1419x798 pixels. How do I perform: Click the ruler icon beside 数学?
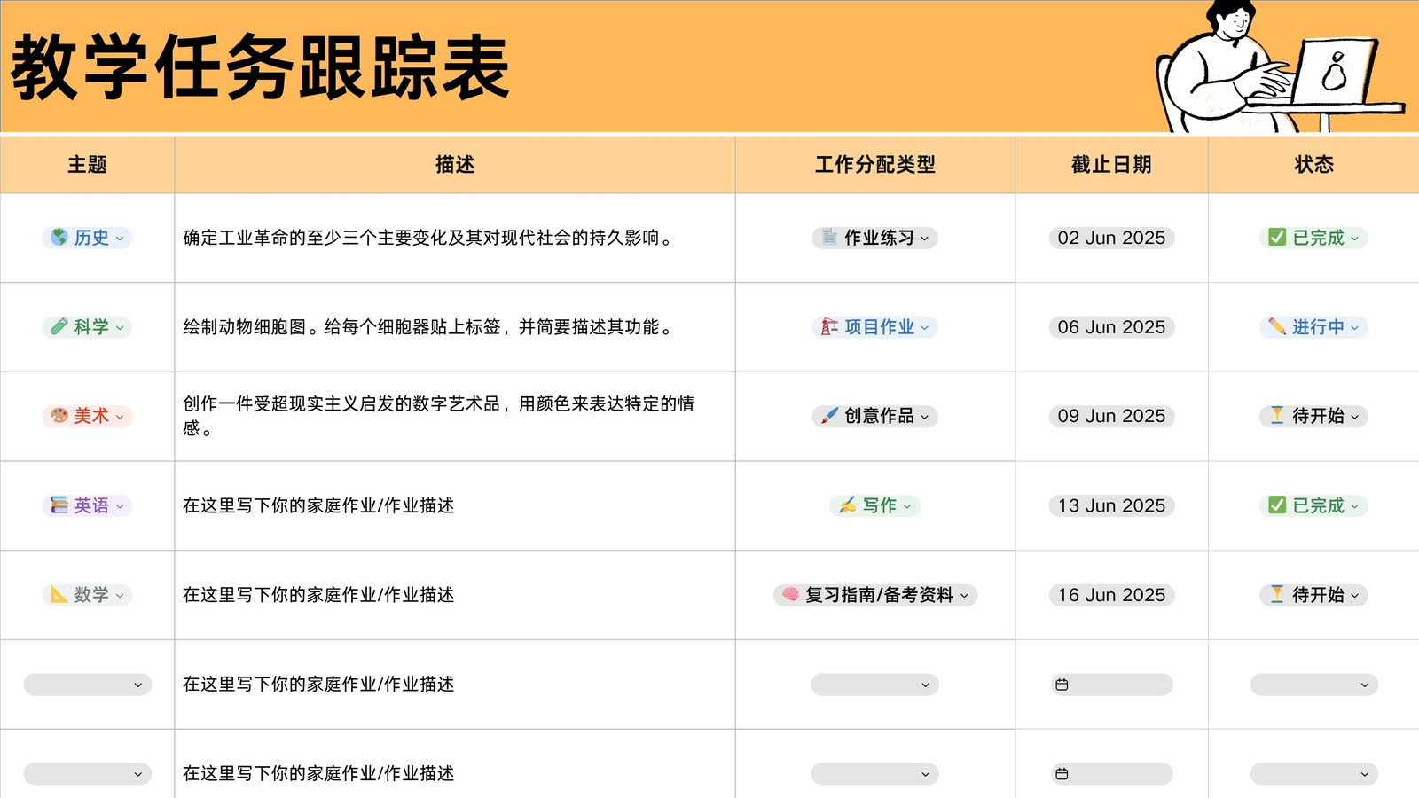(x=59, y=595)
